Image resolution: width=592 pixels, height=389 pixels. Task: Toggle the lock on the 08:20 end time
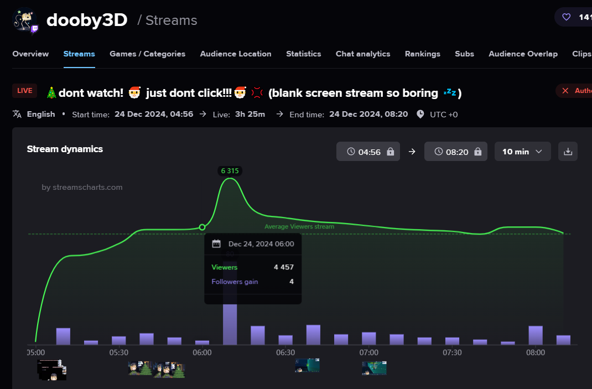[x=478, y=152]
